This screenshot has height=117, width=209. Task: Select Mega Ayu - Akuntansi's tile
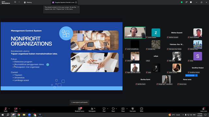(166, 80)
